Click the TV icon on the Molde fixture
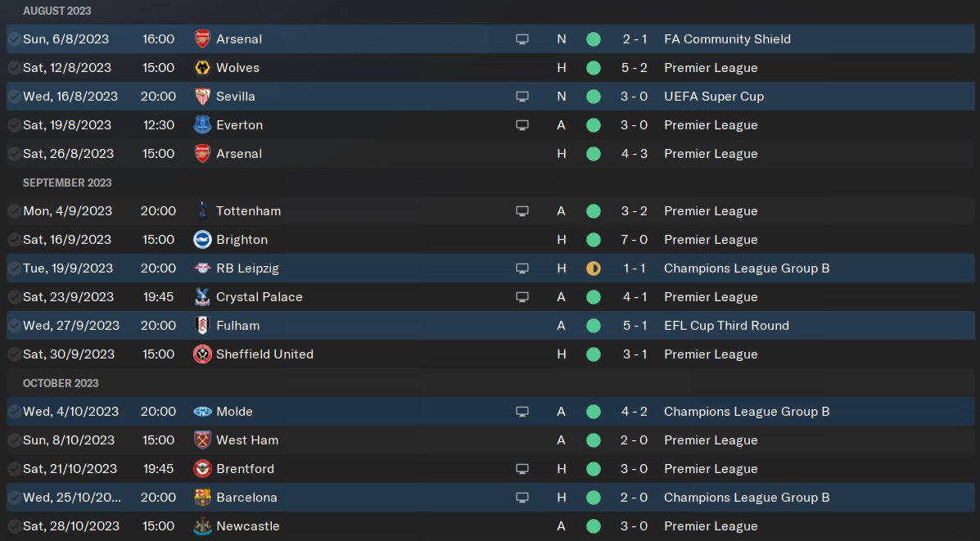Screen dimensions: 980x541 point(522,412)
